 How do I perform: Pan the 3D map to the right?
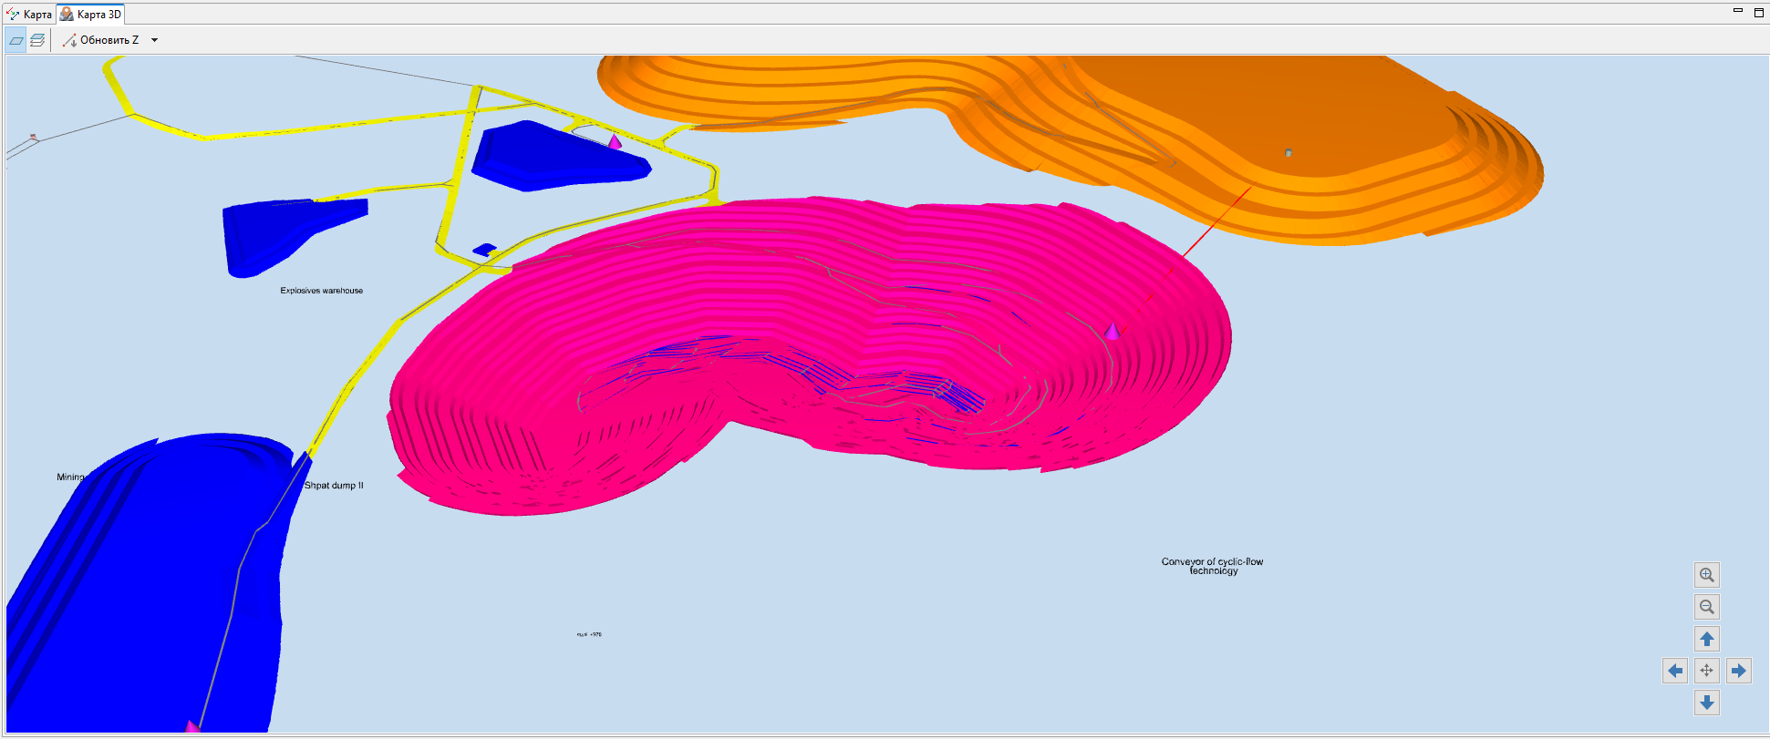(1739, 671)
